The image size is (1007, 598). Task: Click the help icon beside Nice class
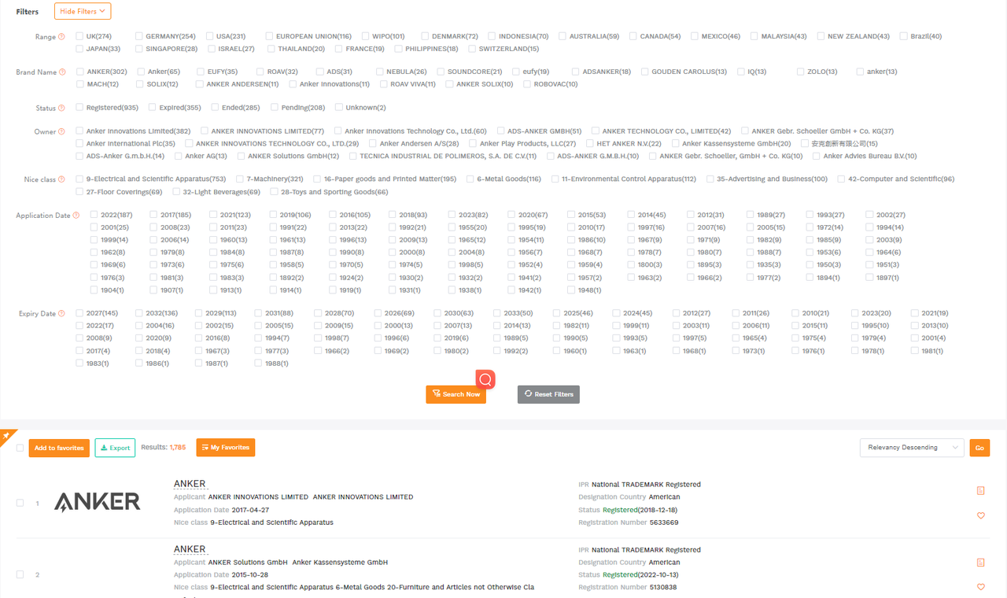62,179
